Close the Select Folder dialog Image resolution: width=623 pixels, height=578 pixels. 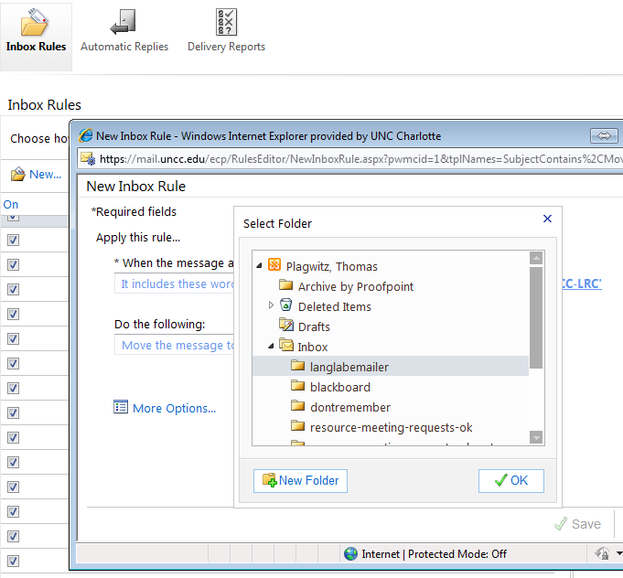[x=547, y=219]
